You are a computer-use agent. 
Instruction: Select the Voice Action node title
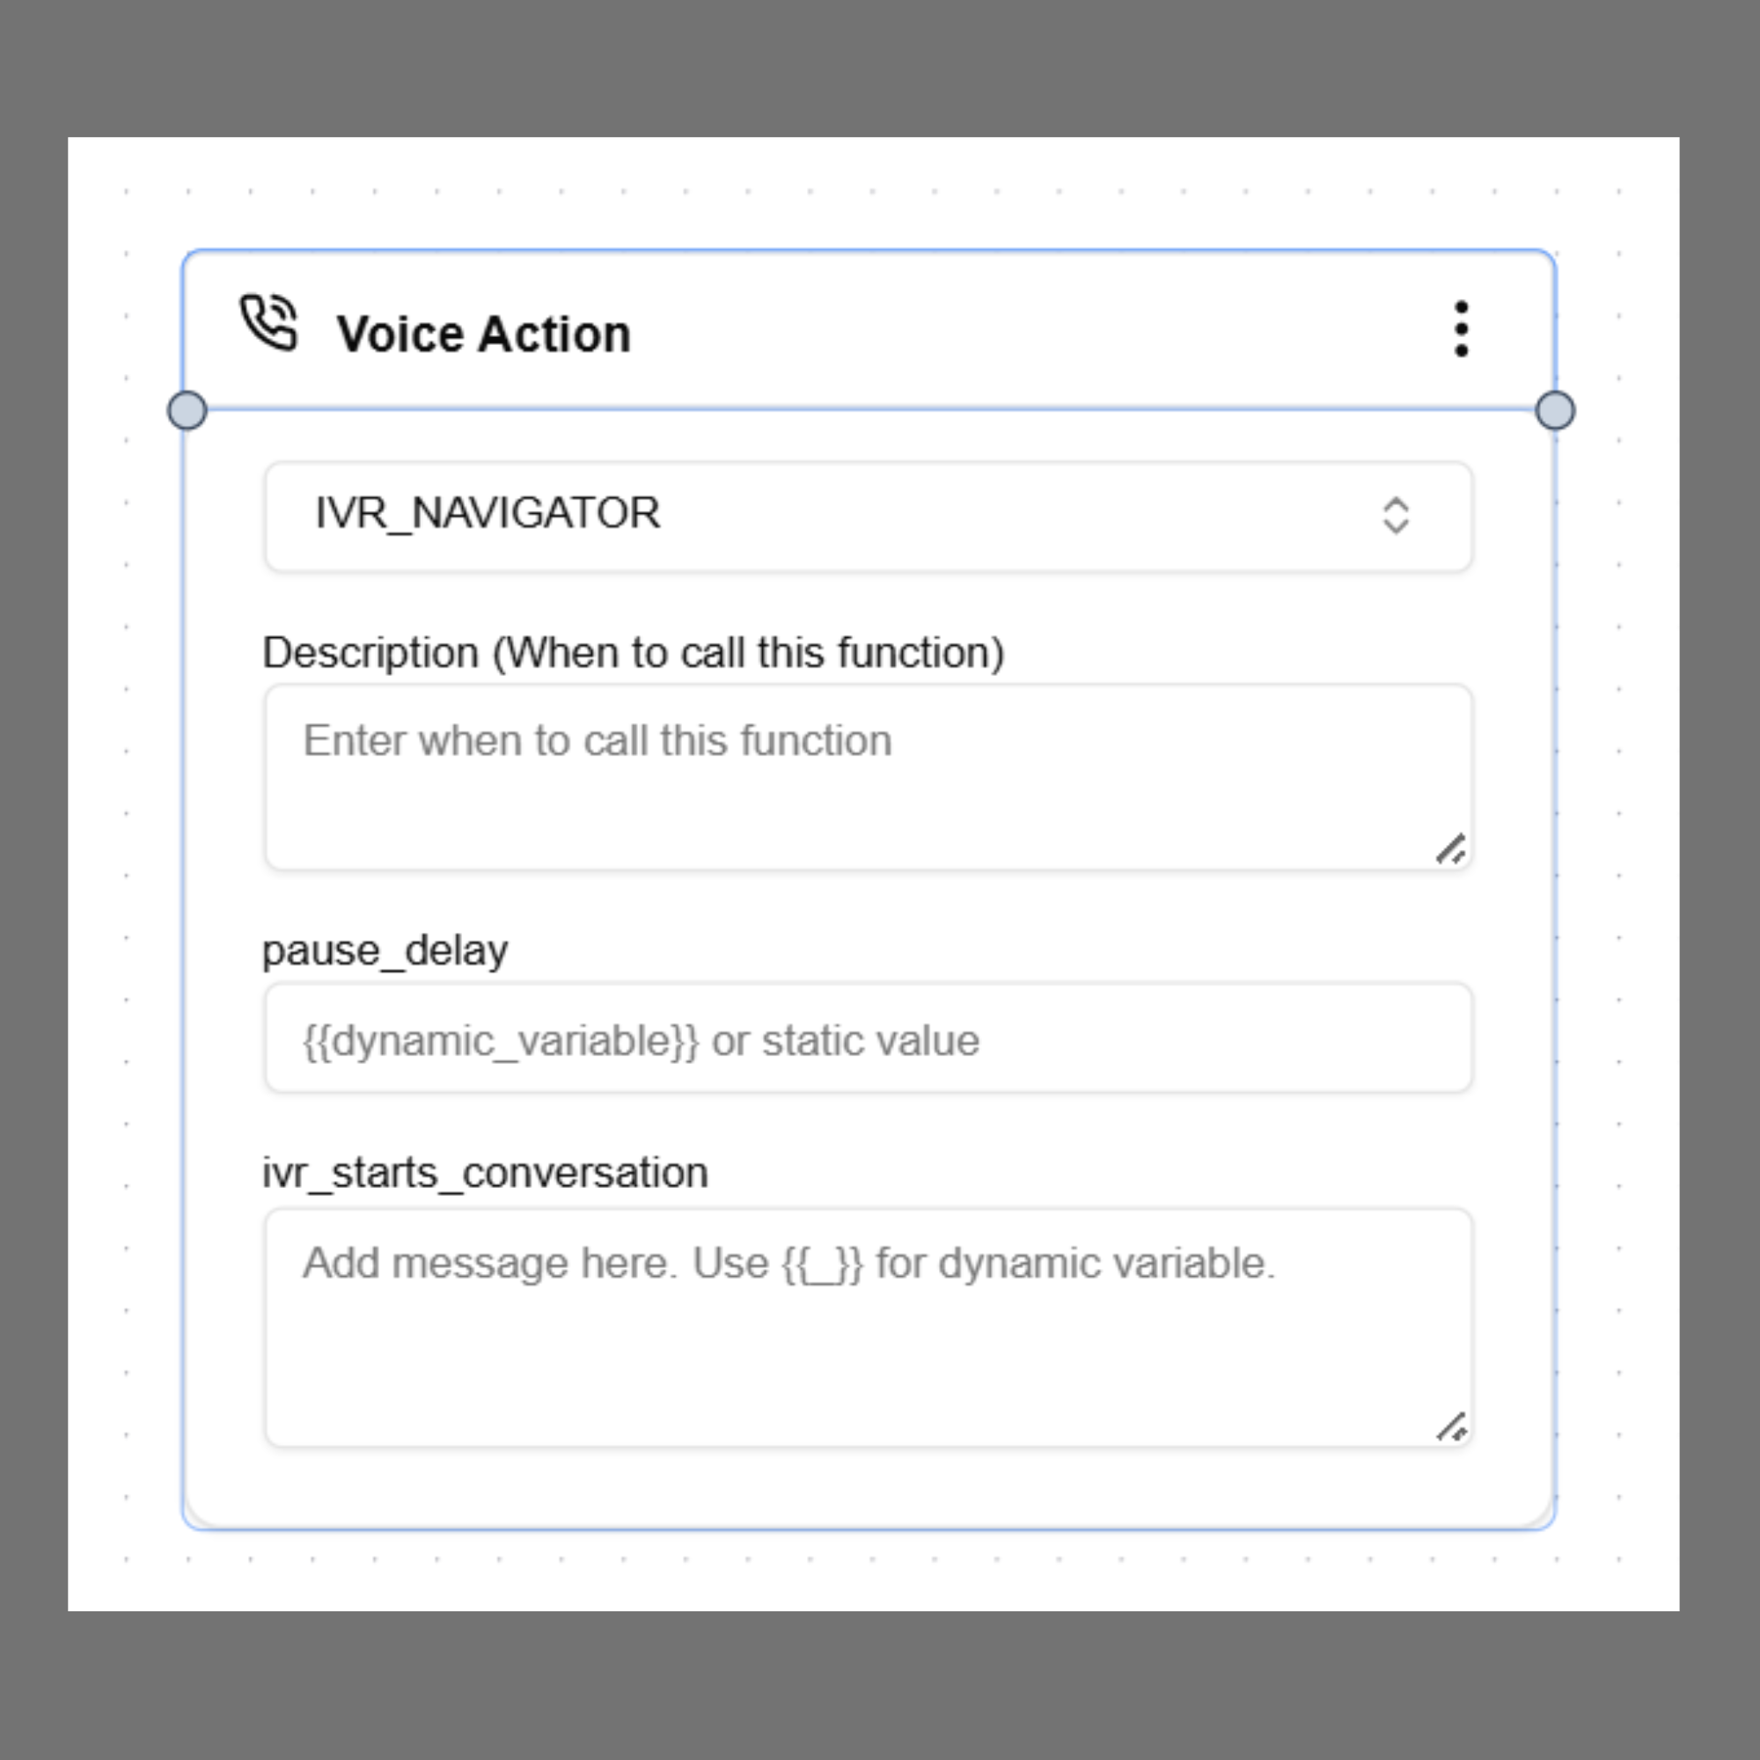click(484, 334)
